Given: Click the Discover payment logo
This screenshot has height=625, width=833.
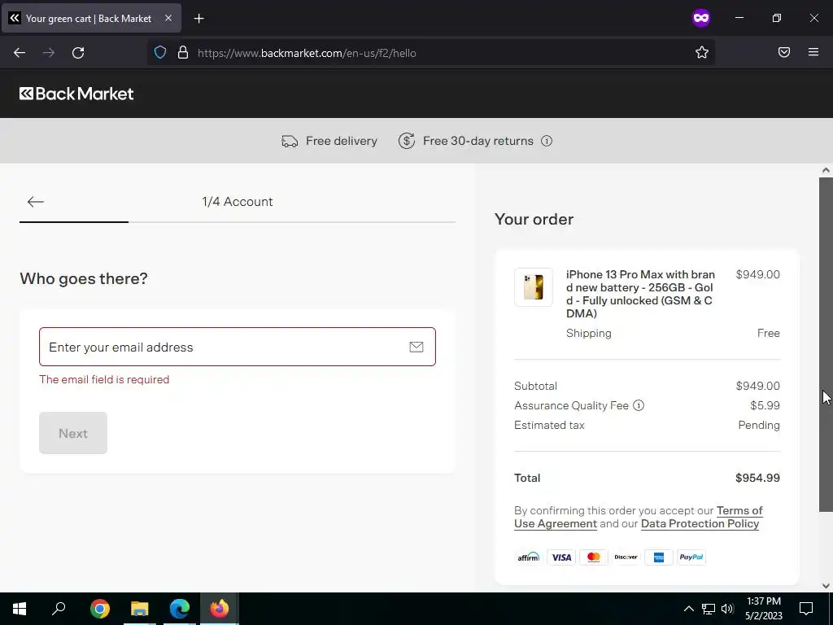Looking at the screenshot, I should (626, 557).
